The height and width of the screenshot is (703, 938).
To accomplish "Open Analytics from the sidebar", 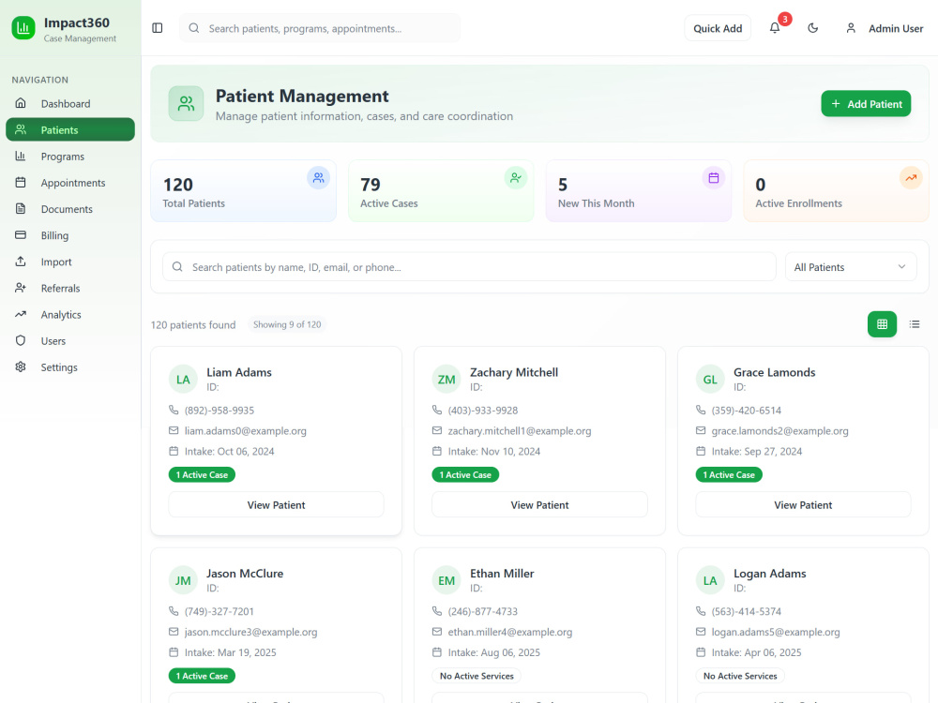I will (x=70, y=314).
